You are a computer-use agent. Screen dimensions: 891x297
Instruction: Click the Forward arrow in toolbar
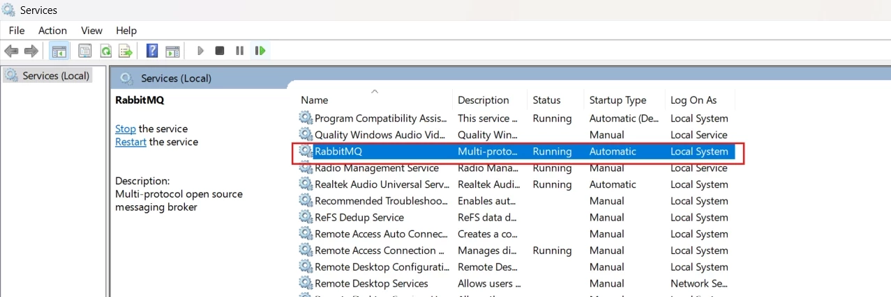pyautogui.click(x=31, y=51)
